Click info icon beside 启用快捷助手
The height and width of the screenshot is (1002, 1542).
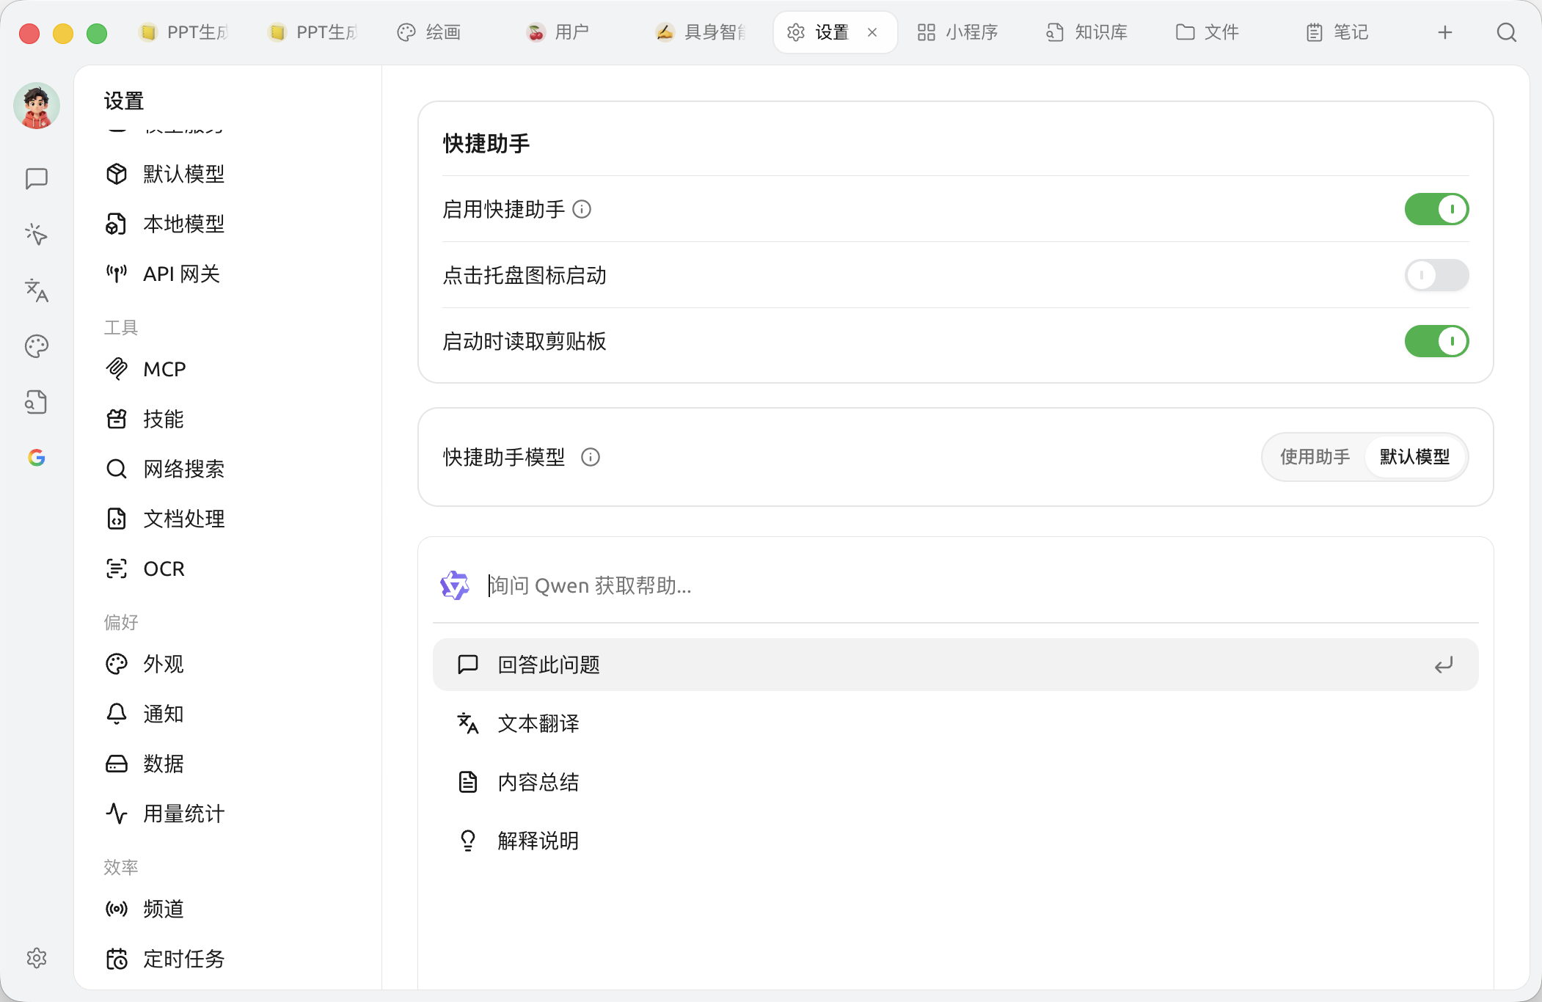(x=582, y=210)
